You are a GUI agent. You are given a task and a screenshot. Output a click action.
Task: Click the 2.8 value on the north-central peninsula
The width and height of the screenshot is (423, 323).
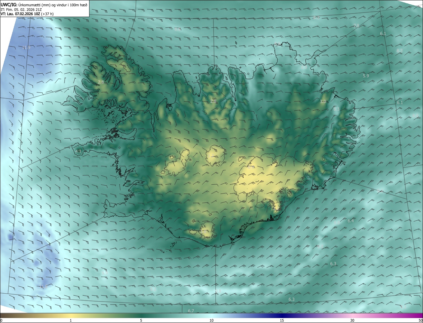pos(213,101)
